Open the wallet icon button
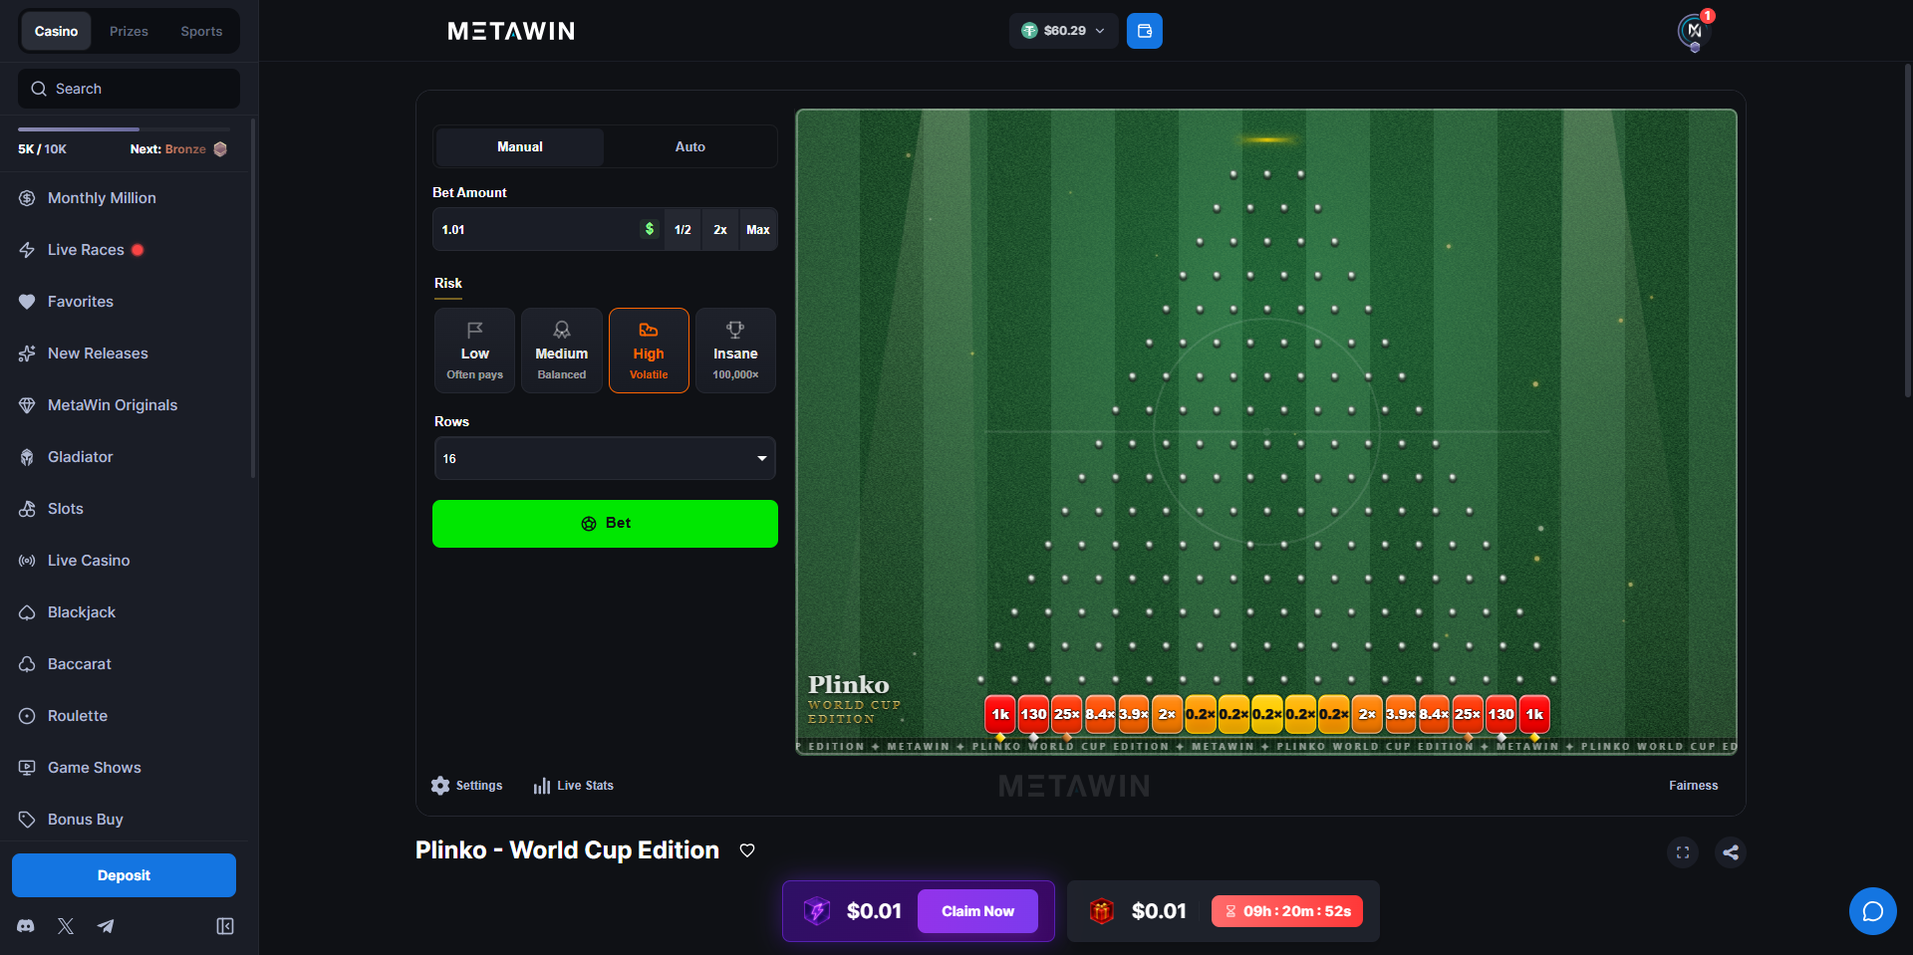The image size is (1913, 955). tap(1144, 31)
